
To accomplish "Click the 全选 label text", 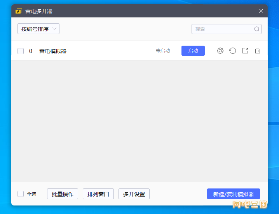I will [31, 194].
